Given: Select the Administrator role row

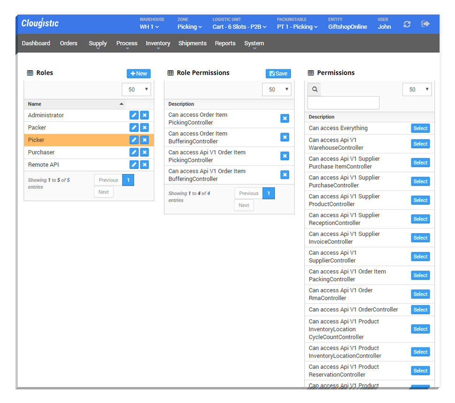Looking at the screenshot, I should pyautogui.click(x=89, y=115).
